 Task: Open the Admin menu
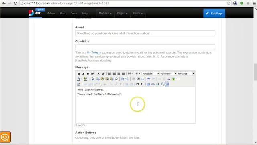pyautogui.click(x=51, y=13)
